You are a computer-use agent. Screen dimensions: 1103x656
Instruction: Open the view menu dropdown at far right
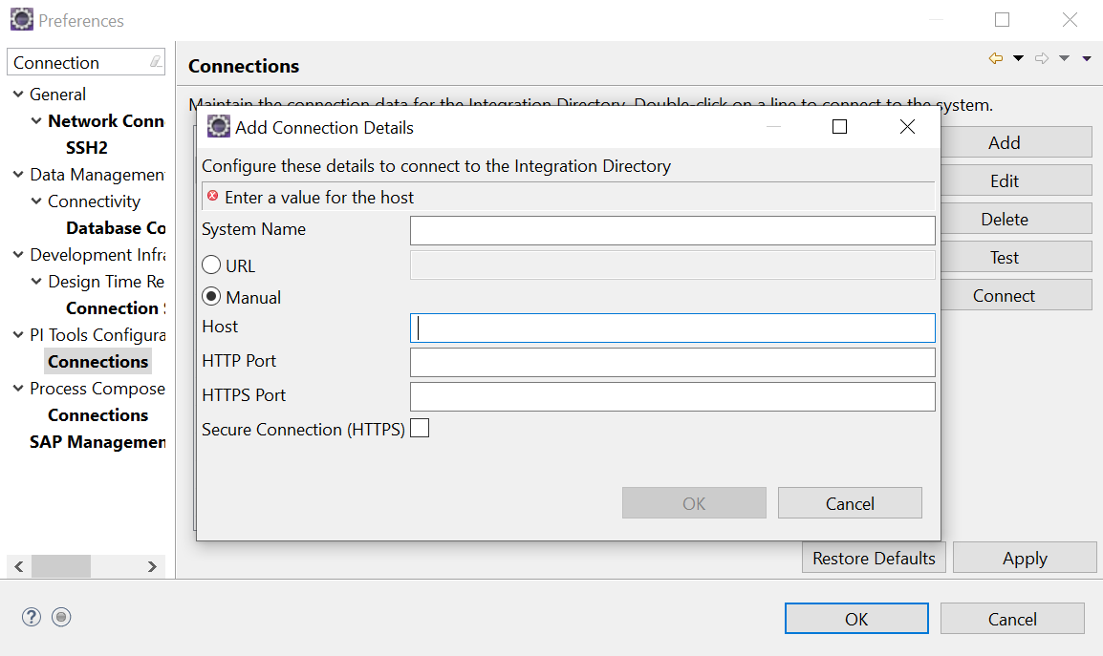tap(1087, 58)
